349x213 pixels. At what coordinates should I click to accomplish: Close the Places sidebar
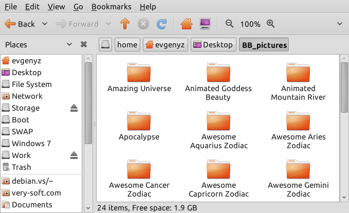tap(84, 45)
